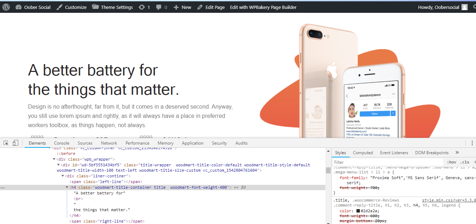View comments count in admin bar
Viewport: 476px width, 224px height.
tap(162, 7)
